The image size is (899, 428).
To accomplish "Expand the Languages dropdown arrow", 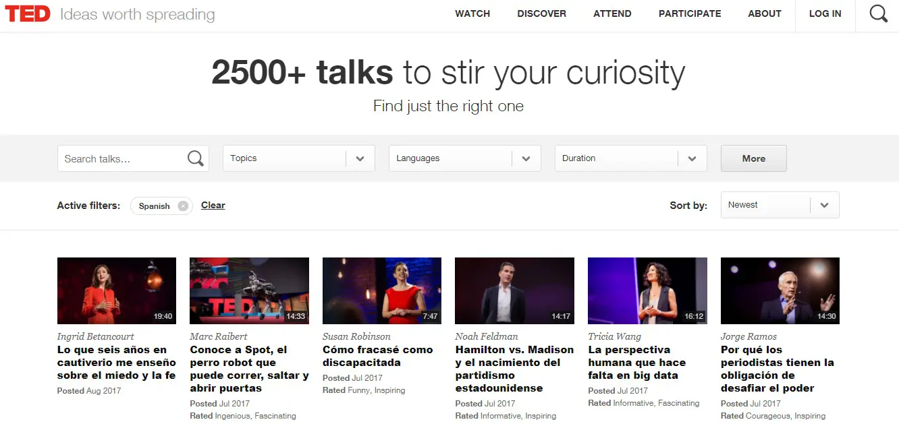I will [x=526, y=158].
